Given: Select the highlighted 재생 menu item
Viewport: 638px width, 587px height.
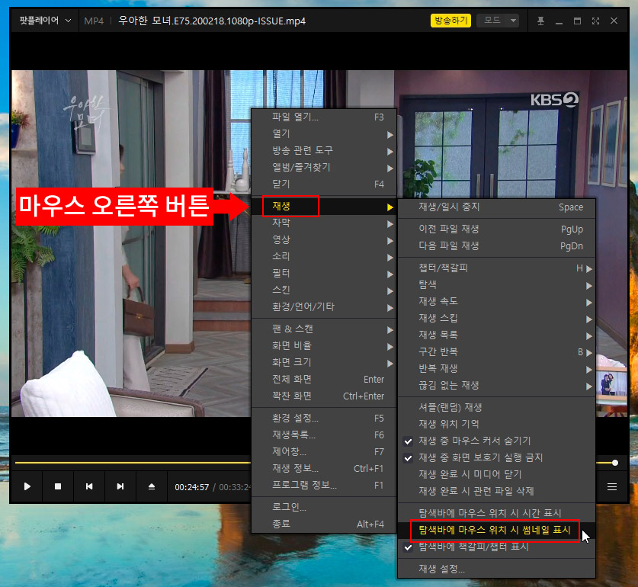Looking at the screenshot, I should [324, 207].
